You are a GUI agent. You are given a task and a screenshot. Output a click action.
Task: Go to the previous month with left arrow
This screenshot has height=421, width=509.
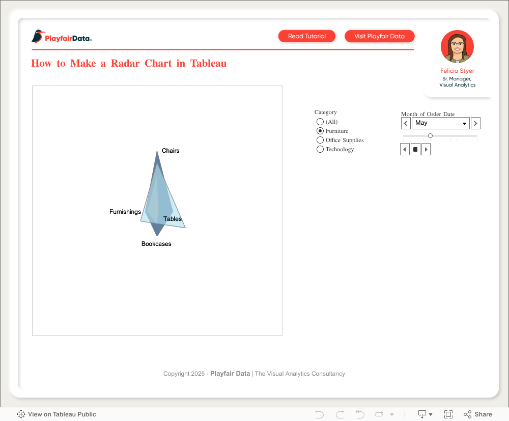click(x=406, y=123)
